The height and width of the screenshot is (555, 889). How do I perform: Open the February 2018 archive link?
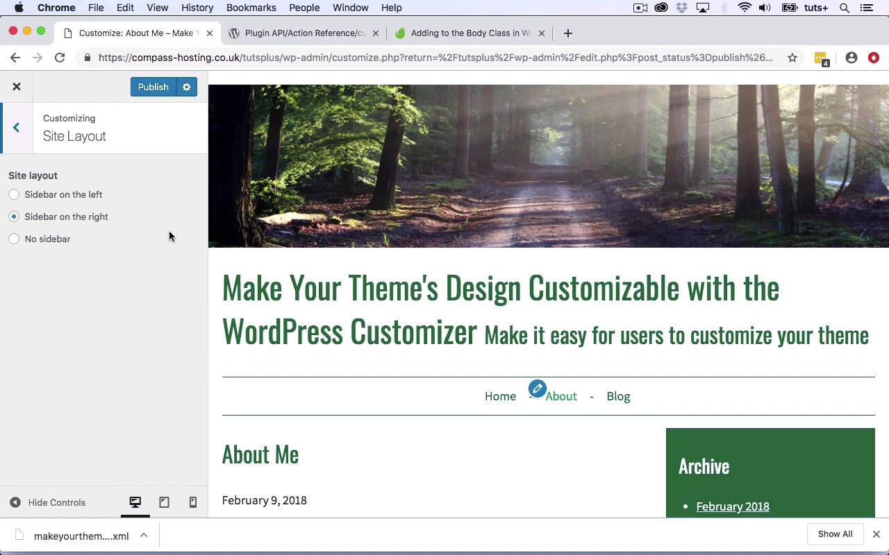pos(732,506)
